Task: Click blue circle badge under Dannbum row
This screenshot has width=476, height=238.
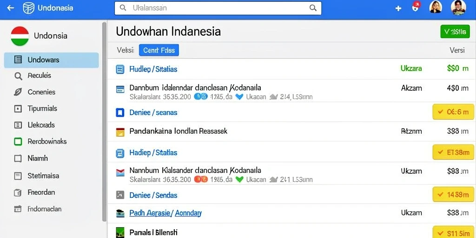Action: 200,97
